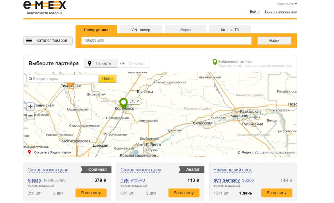This screenshot has width=334, height=203.
Task: Click the part number search field
Action: [x=166, y=41]
